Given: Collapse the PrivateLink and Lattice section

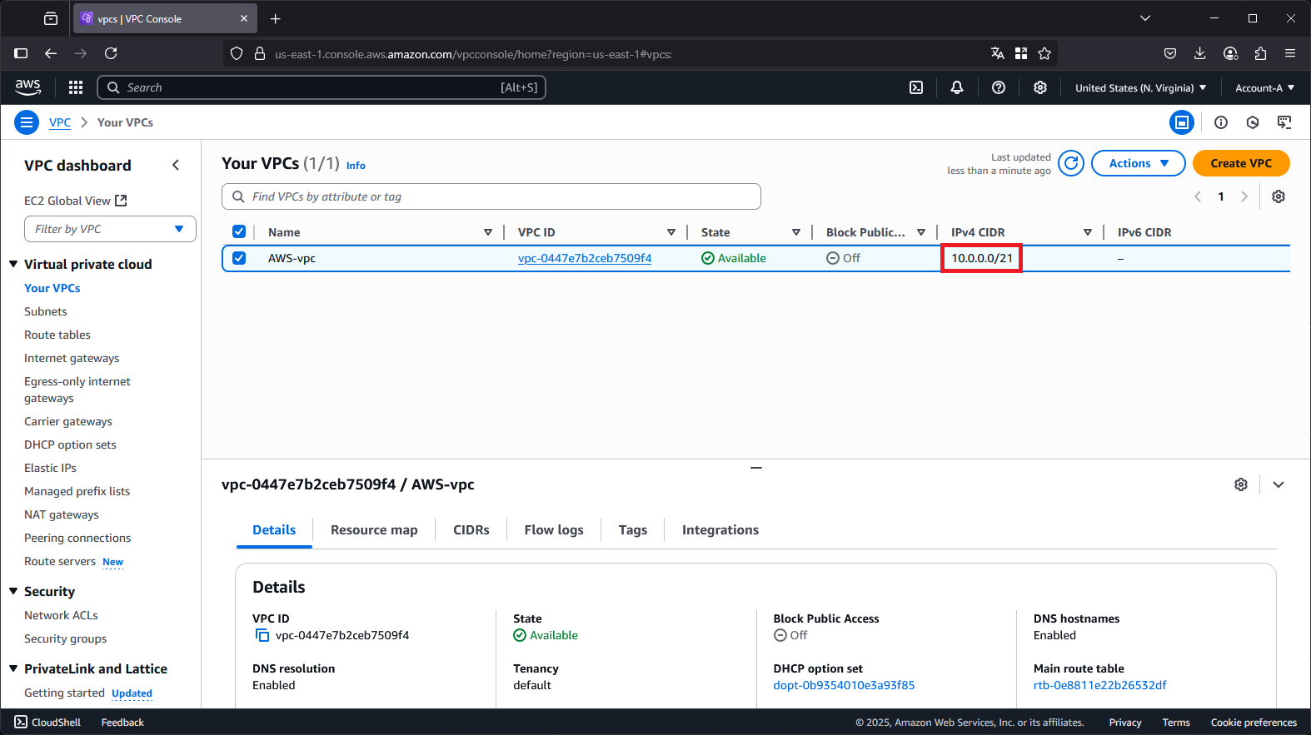Looking at the screenshot, I should click(x=13, y=668).
